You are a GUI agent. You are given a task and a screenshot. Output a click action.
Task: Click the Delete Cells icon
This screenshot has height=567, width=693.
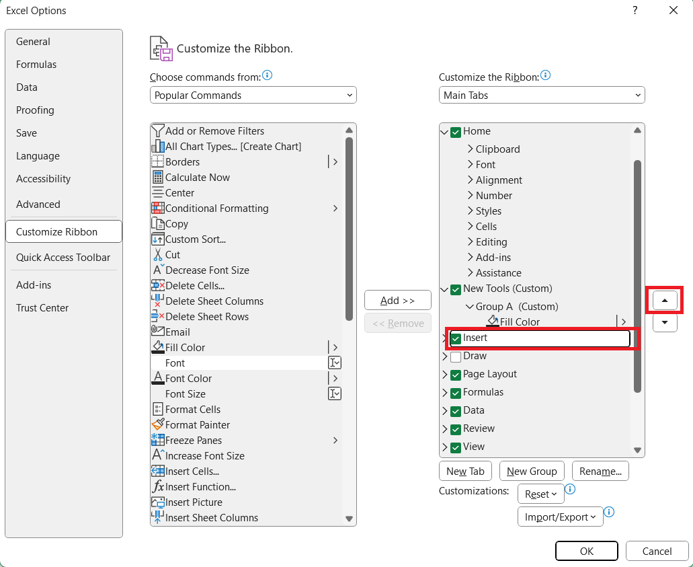[x=158, y=286]
